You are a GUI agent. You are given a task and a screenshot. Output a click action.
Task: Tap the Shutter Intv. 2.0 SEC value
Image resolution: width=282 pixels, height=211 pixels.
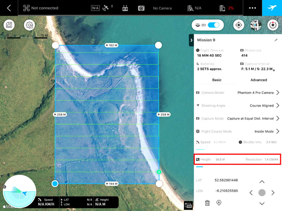pos(271,142)
